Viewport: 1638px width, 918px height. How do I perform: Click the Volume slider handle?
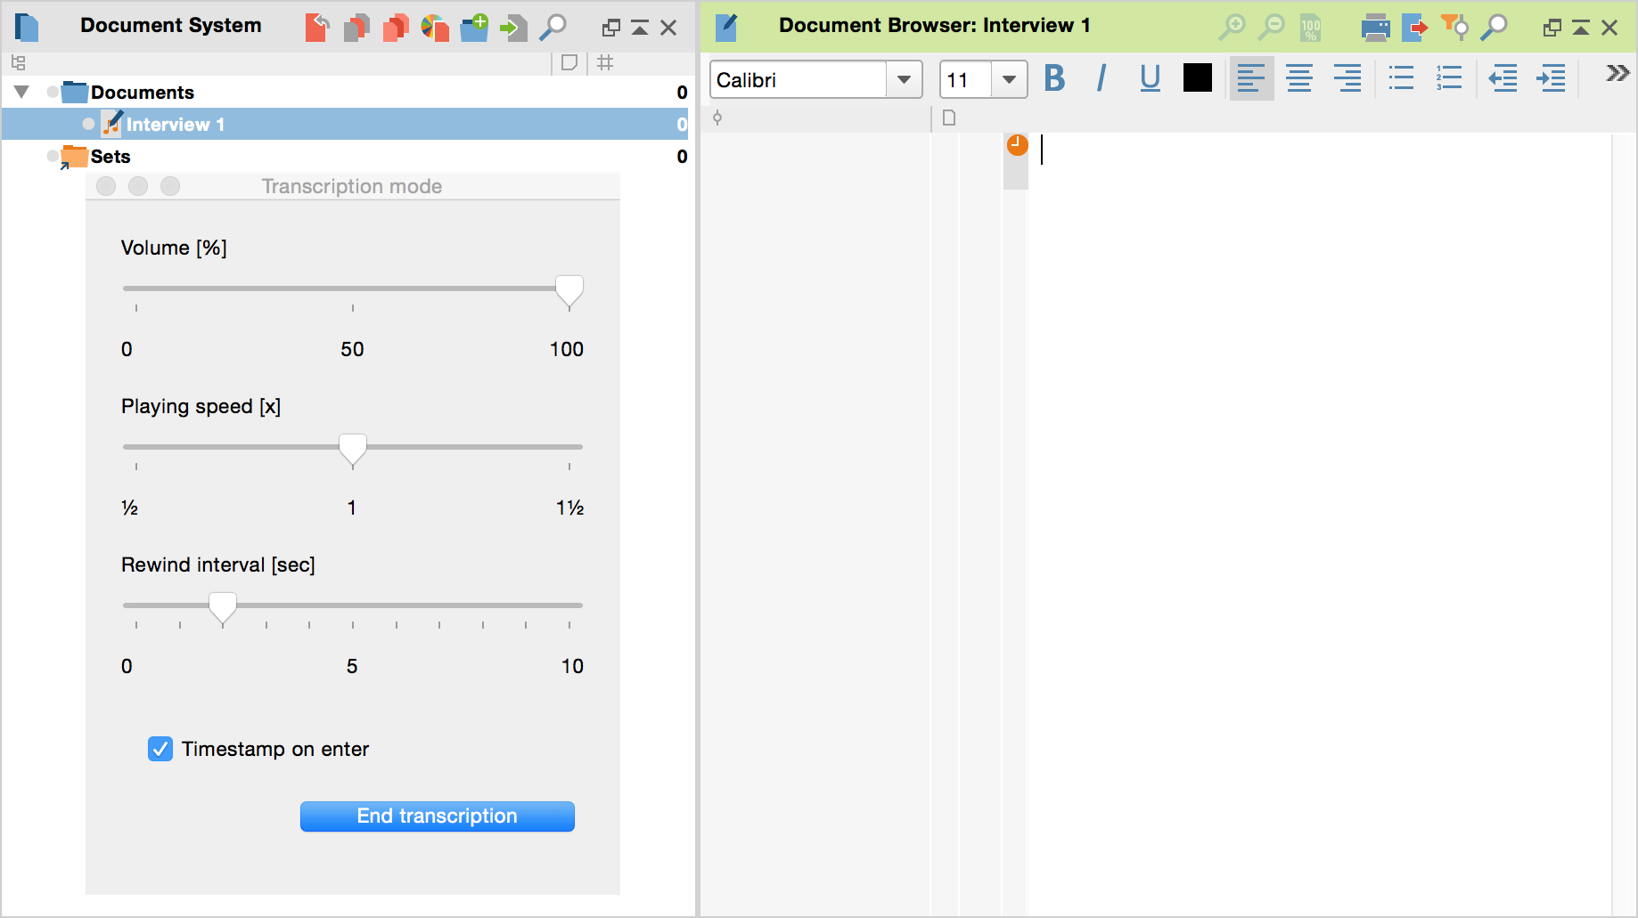[x=569, y=291]
